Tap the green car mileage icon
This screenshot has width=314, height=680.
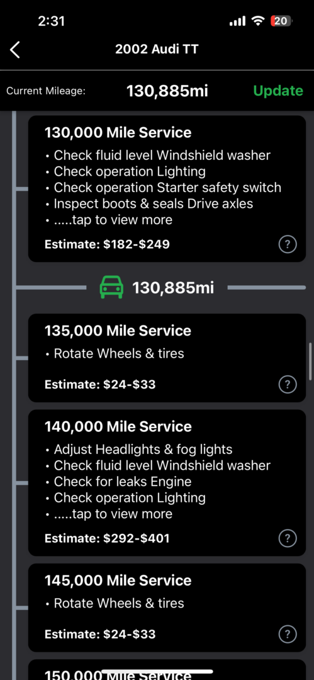[x=111, y=288]
